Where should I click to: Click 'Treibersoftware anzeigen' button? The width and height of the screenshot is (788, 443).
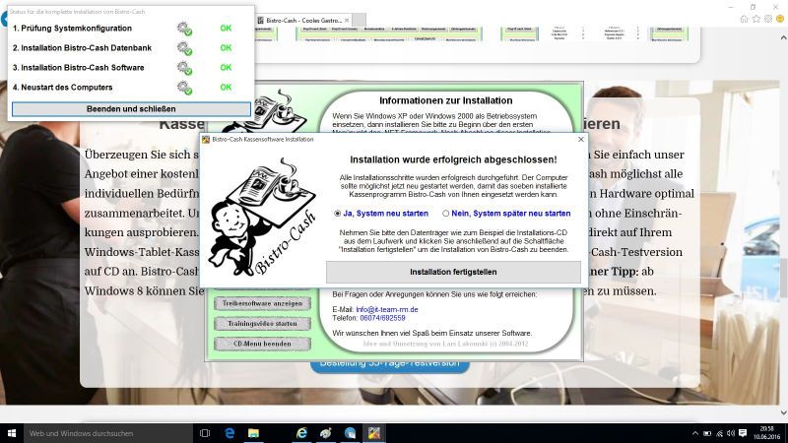(261, 303)
